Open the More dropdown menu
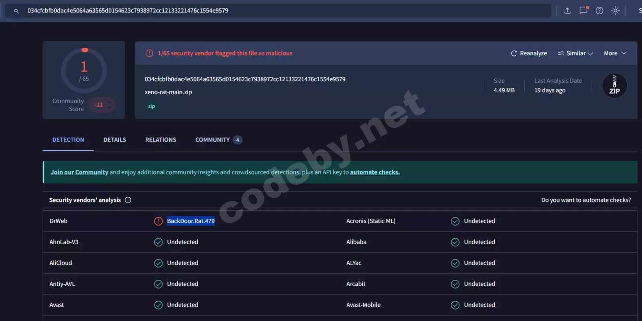 click(615, 53)
